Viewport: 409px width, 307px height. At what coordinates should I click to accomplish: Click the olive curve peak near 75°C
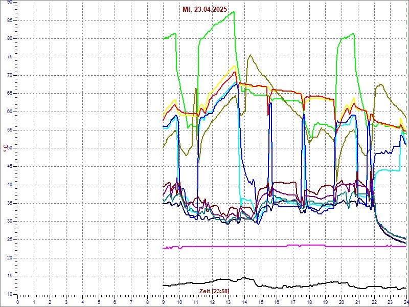tap(249, 55)
